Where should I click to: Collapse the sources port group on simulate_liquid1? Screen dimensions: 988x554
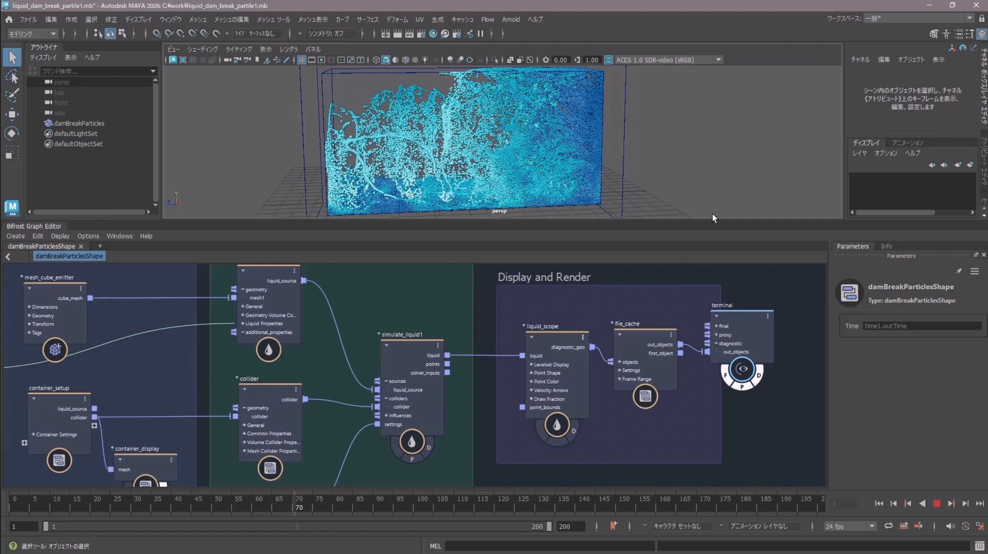(x=386, y=381)
